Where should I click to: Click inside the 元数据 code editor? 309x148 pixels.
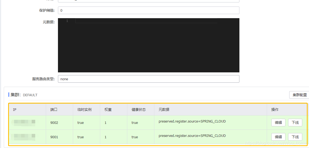(149, 45)
